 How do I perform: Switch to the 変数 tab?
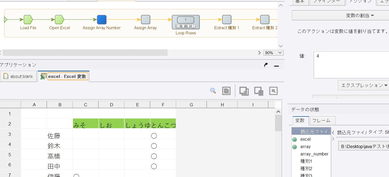[x=300, y=121]
